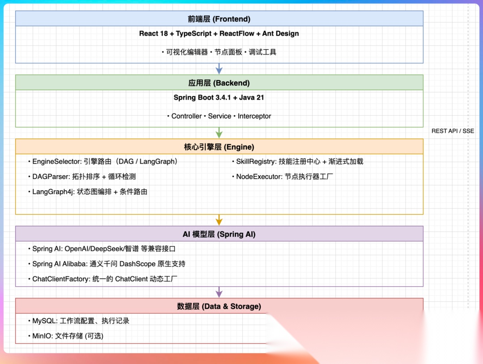Click the 可视化编辑器 节点面板 调试工具 line
Image resolution: width=483 pixels, height=364 pixels.
[x=219, y=52]
